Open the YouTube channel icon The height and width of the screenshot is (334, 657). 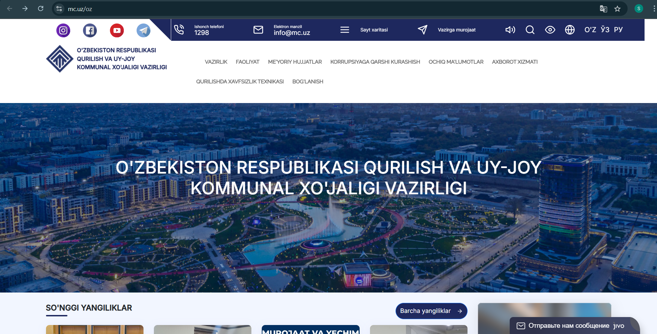pos(117,30)
